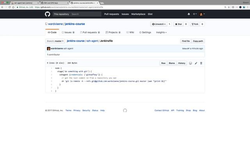Viewport: 250px width, 141px height.
Task: Fork the jenkins-course repository
Action: 195,24
